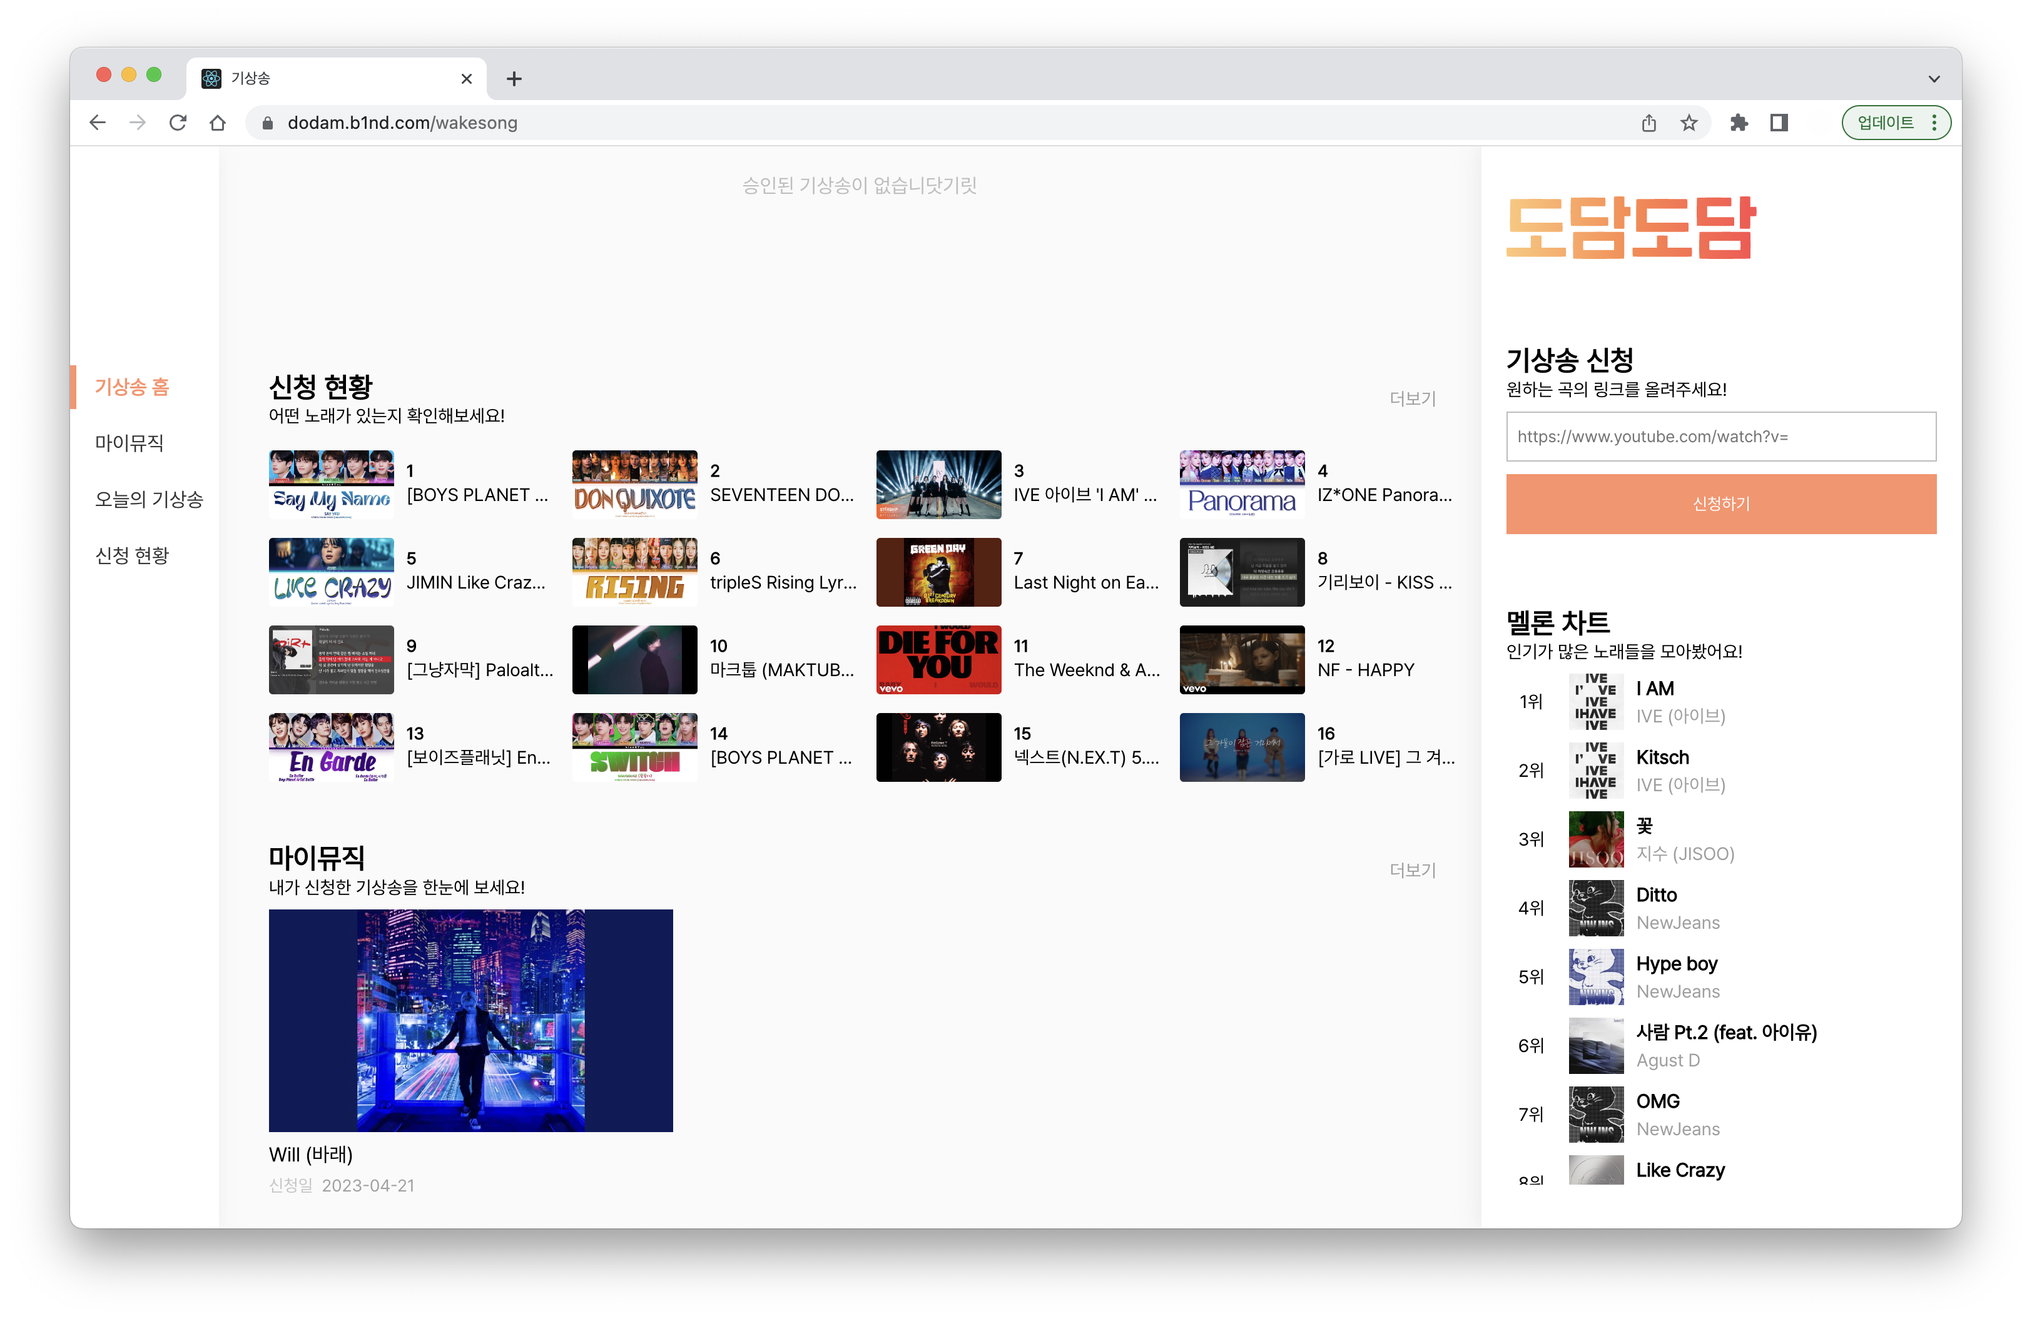Open a new browser tab

(x=514, y=79)
